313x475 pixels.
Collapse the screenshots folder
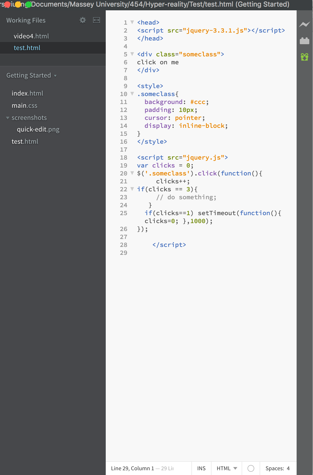pyautogui.click(x=8, y=118)
